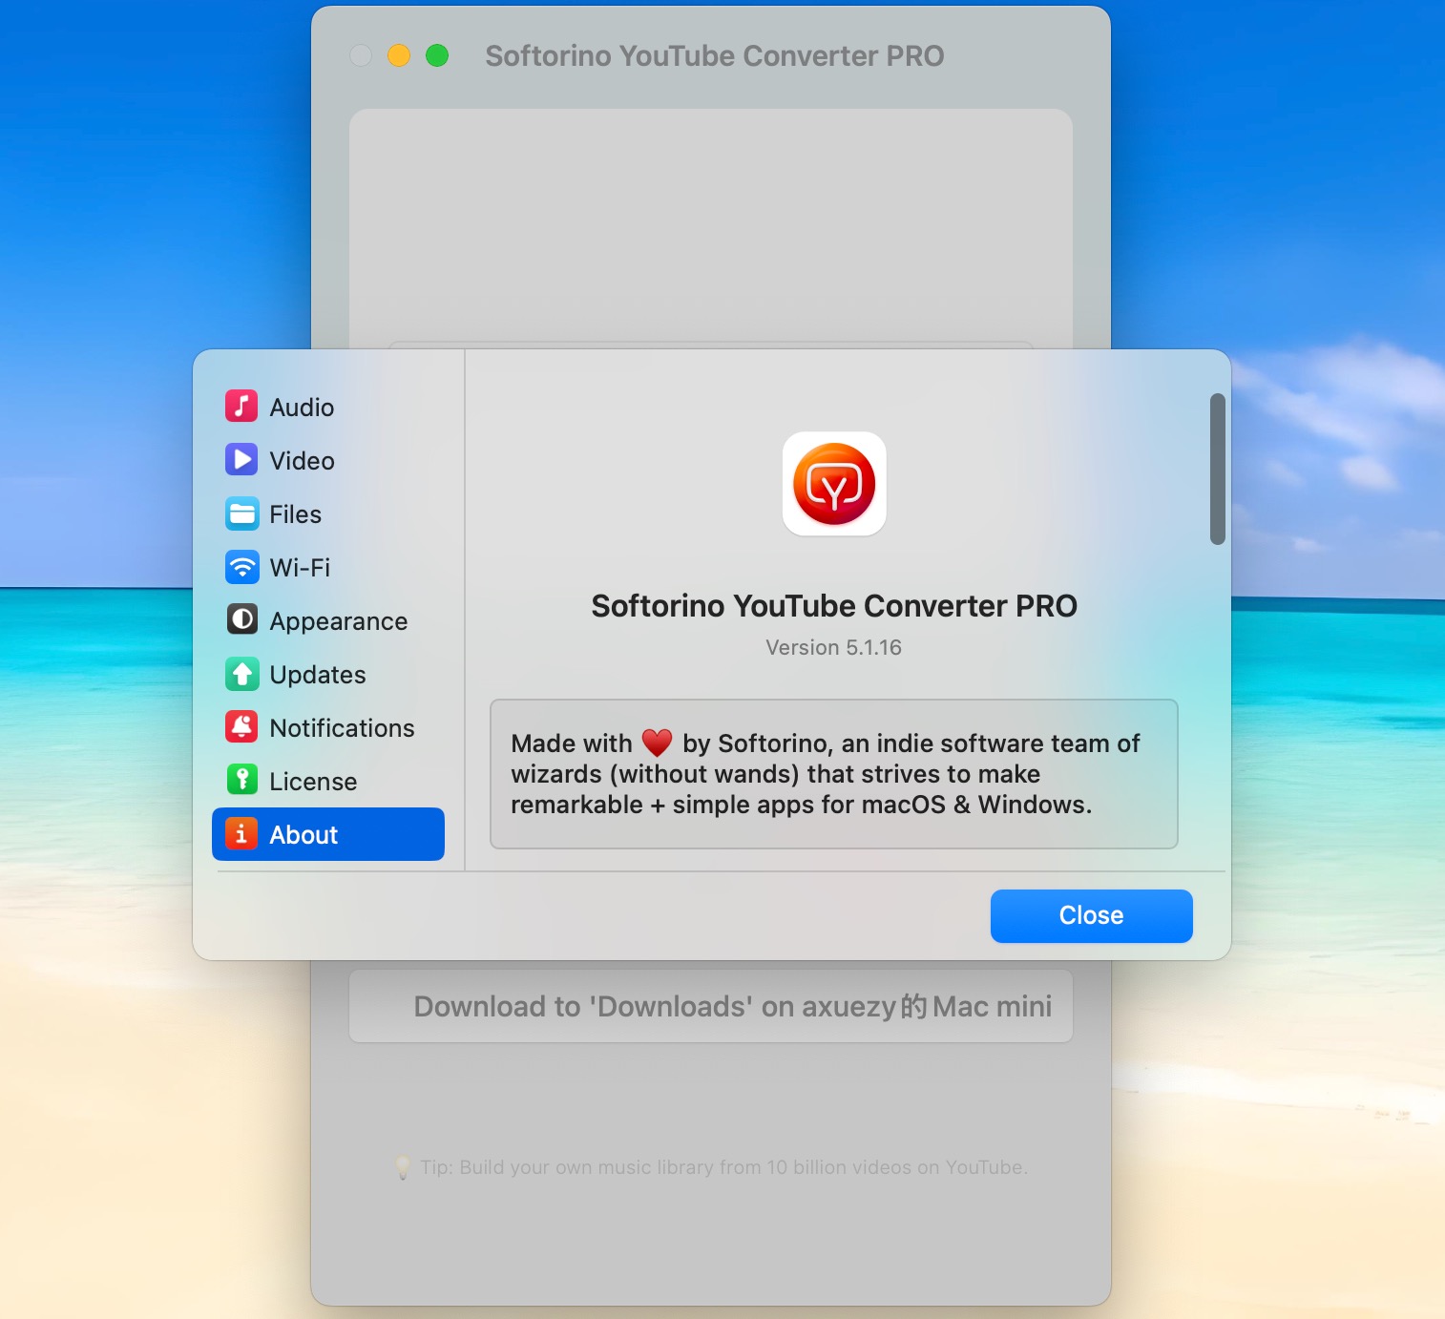Click the Download to 'Downloads' destination button
1445x1319 pixels.
click(x=711, y=1006)
